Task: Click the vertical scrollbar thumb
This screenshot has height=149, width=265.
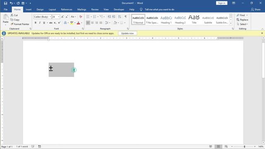Action: coord(263,60)
